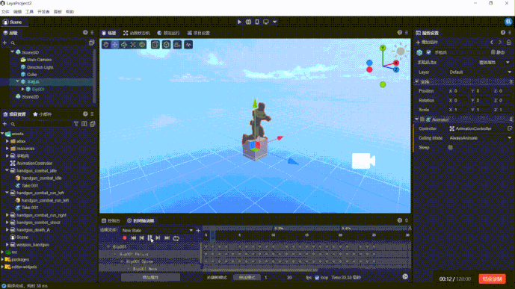Screen dimensions: 515x289
Task: Expand the resources folder in assets
Action: (x=7, y=149)
